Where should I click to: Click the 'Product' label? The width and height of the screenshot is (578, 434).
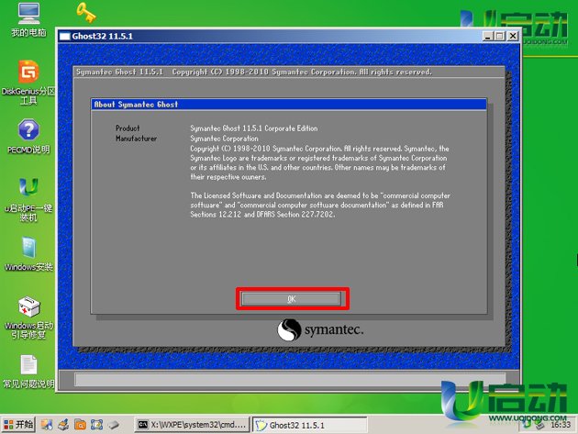pyautogui.click(x=128, y=128)
